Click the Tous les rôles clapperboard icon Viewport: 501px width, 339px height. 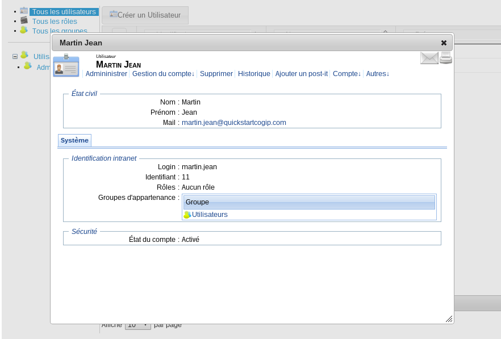point(24,20)
